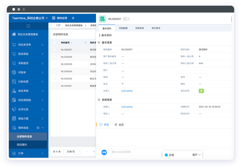The width and height of the screenshot is (241, 168).
Task: Expand the 对账单 menu chevron
Action: [x=42, y=72]
